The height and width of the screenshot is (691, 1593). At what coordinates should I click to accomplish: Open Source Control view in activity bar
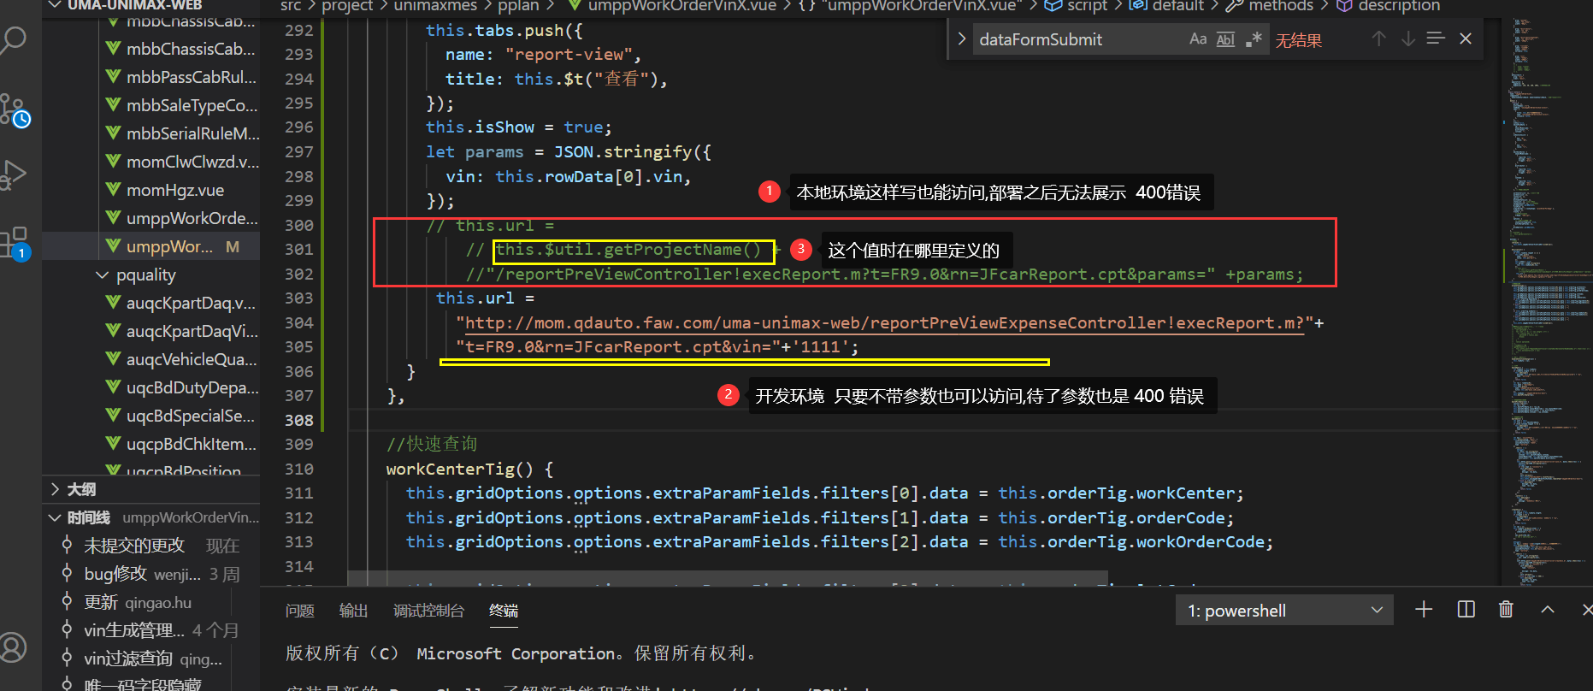pos(15,110)
